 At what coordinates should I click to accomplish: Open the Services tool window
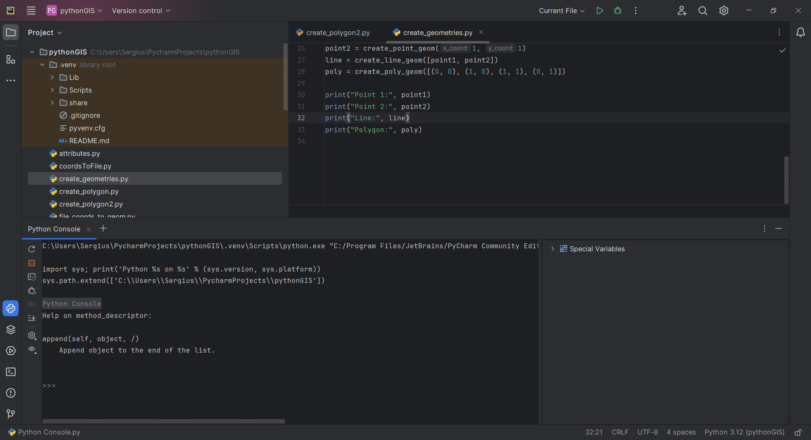pyautogui.click(x=11, y=351)
